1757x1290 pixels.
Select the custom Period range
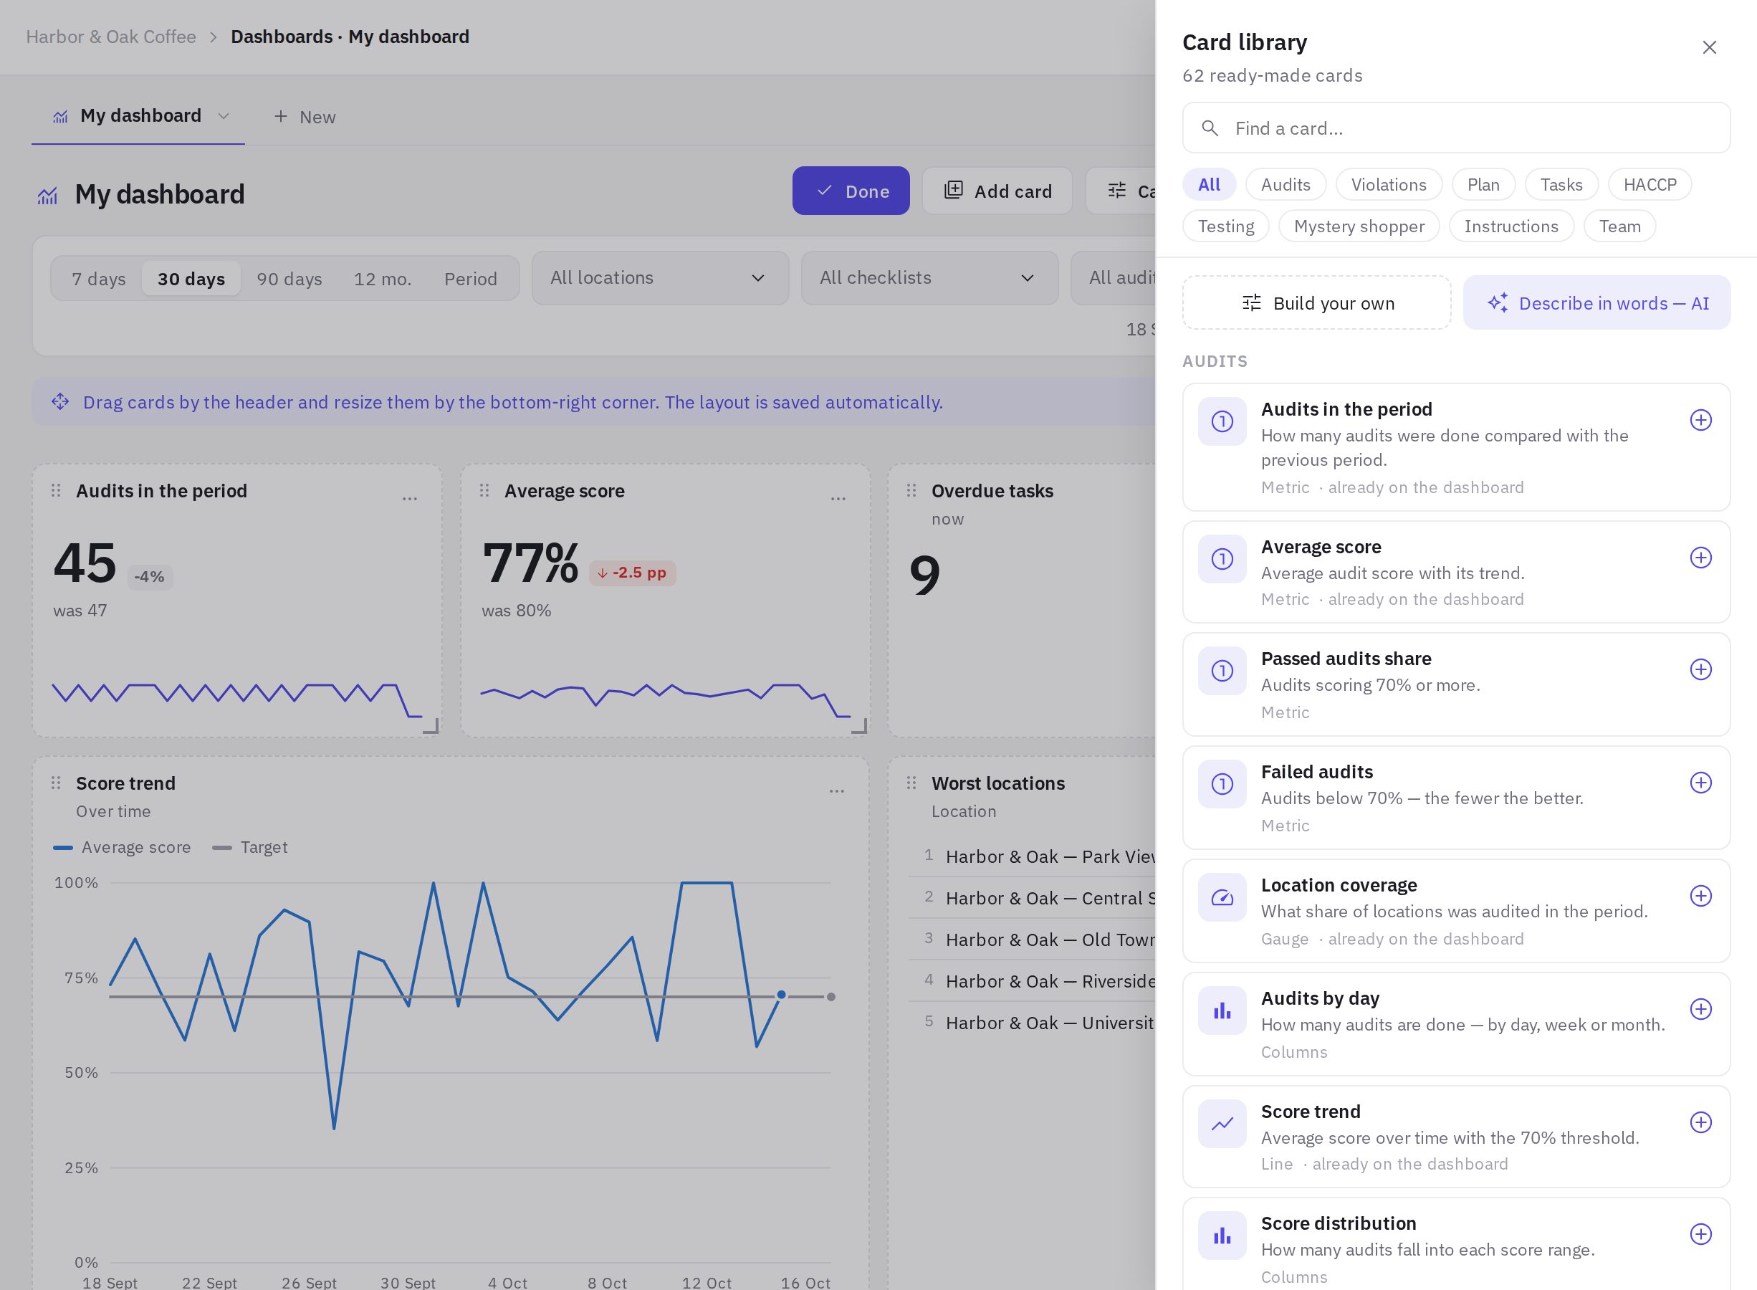click(471, 279)
